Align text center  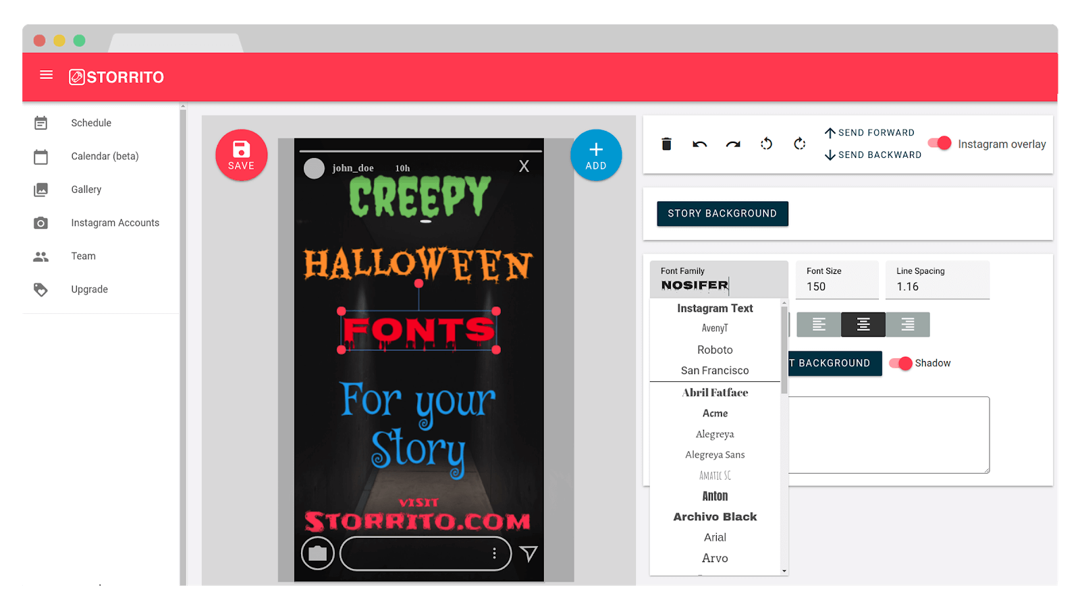[x=863, y=325]
